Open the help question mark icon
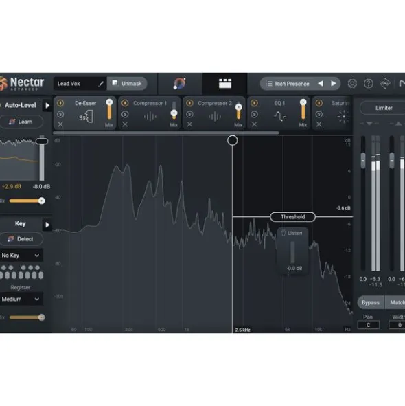Viewport: 405px width, 406px height. pos(368,83)
